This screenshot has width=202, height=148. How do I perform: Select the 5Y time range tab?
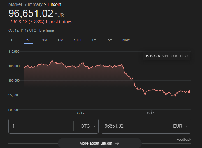(110, 40)
